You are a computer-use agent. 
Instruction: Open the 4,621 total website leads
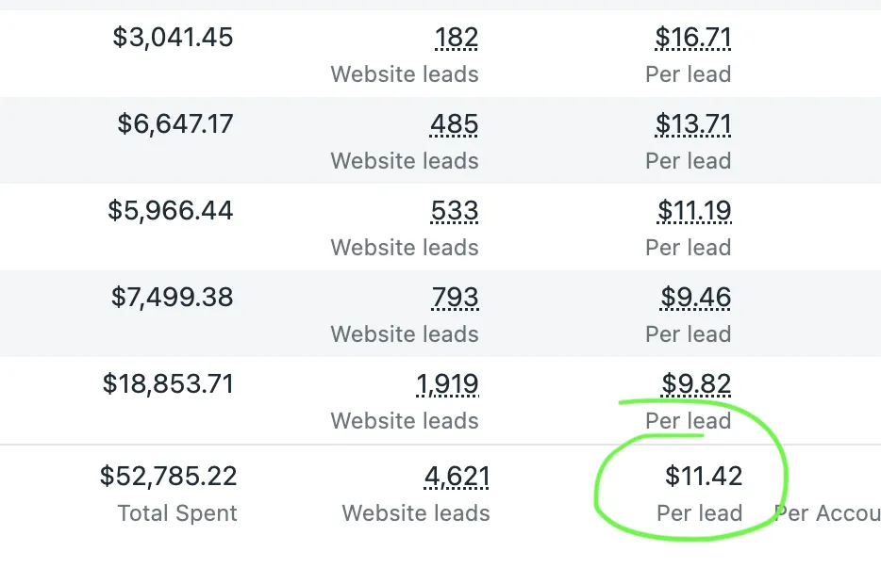coord(457,477)
